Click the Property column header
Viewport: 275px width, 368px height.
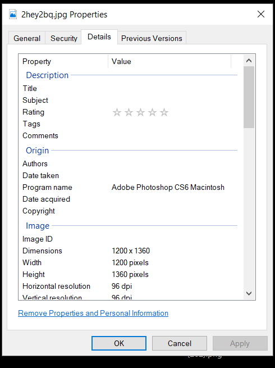pos(63,61)
